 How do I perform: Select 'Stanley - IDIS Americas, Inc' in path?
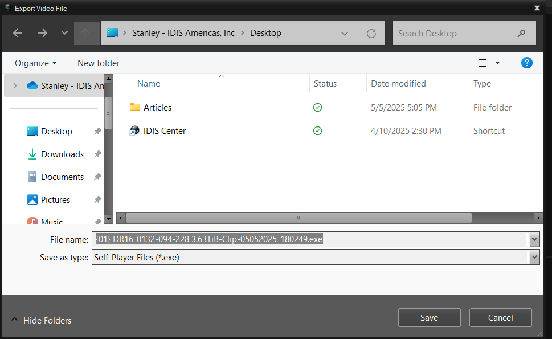[183, 32]
